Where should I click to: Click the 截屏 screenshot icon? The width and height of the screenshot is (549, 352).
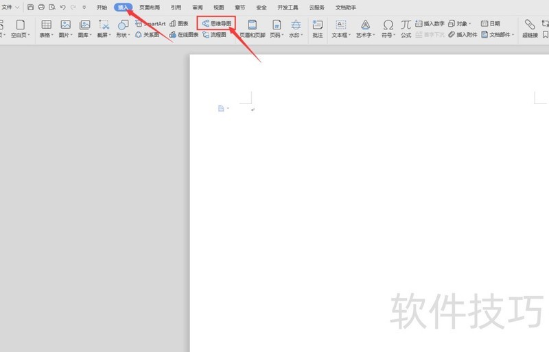(104, 25)
